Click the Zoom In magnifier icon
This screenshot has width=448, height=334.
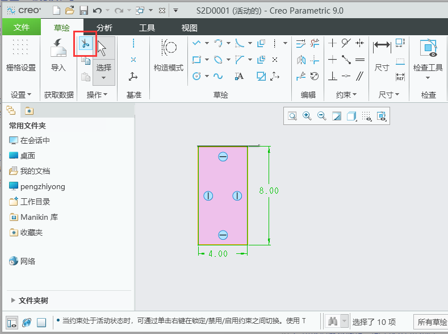point(307,116)
